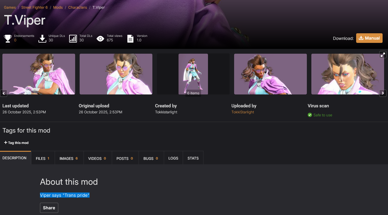Viewport: 388px width, 215px height.
Task: Show previous gallery images arrow
Action: 4,93
